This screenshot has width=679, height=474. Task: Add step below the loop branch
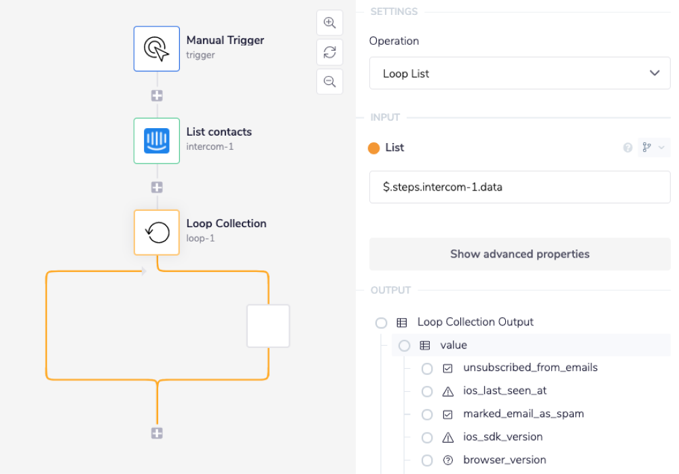pyautogui.click(x=157, y=433)
